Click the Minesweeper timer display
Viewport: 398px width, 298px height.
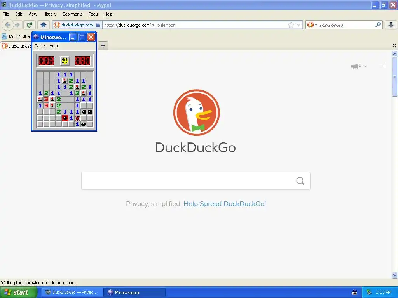82,61
